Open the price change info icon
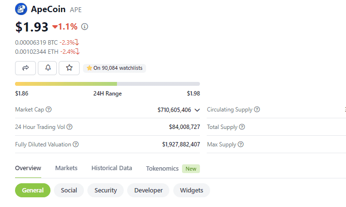 click(x=84, y=27)
